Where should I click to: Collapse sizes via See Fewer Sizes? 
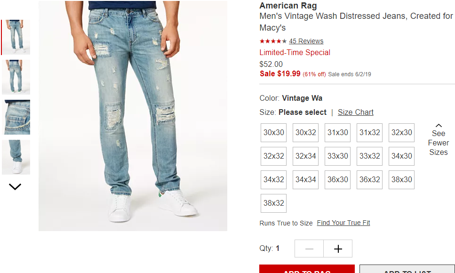click(438, 140)
